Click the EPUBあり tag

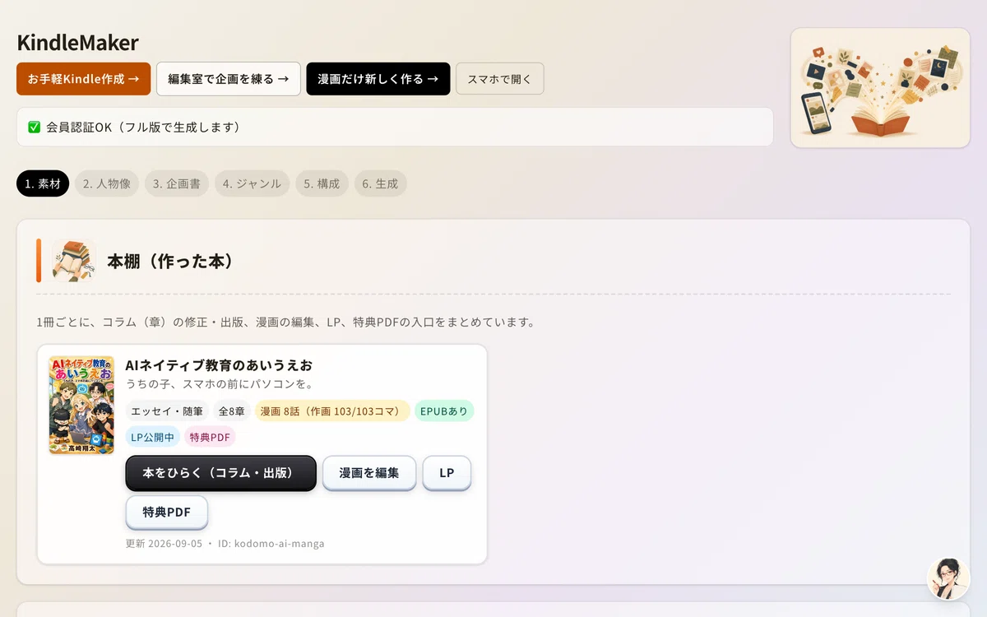point(444,411)
